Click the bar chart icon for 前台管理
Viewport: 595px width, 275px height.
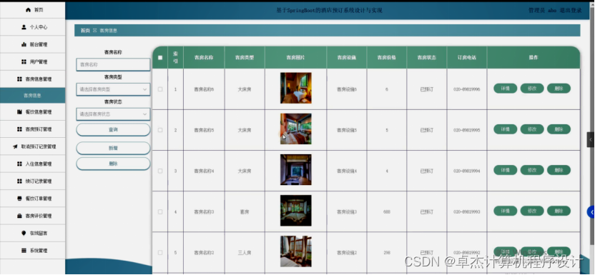(24, 45)
